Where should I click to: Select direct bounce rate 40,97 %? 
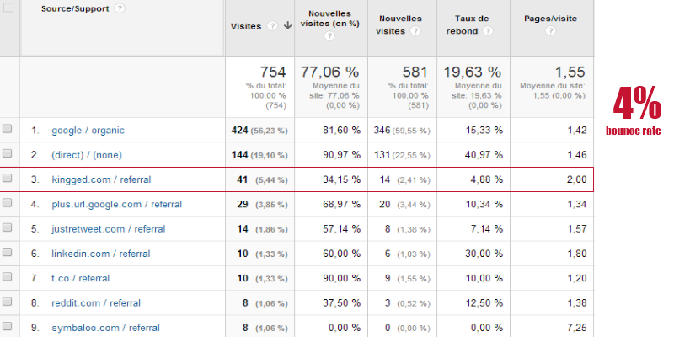pyautogui.click(x=484, y=155)
